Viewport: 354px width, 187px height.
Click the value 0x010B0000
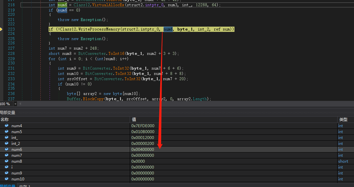[x=143, y=132]
